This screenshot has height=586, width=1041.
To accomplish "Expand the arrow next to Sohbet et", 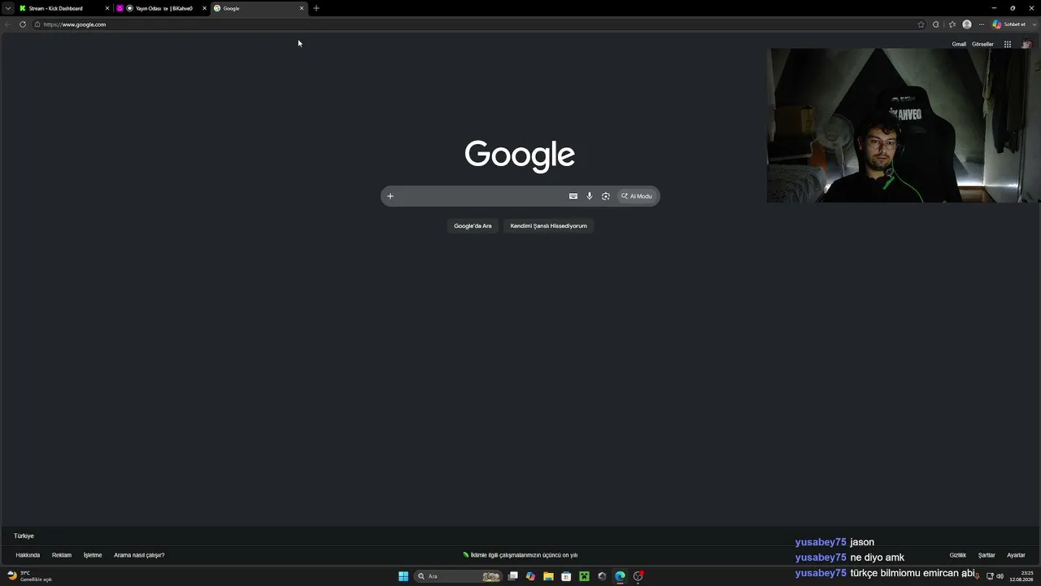I will pos(1034,24).
